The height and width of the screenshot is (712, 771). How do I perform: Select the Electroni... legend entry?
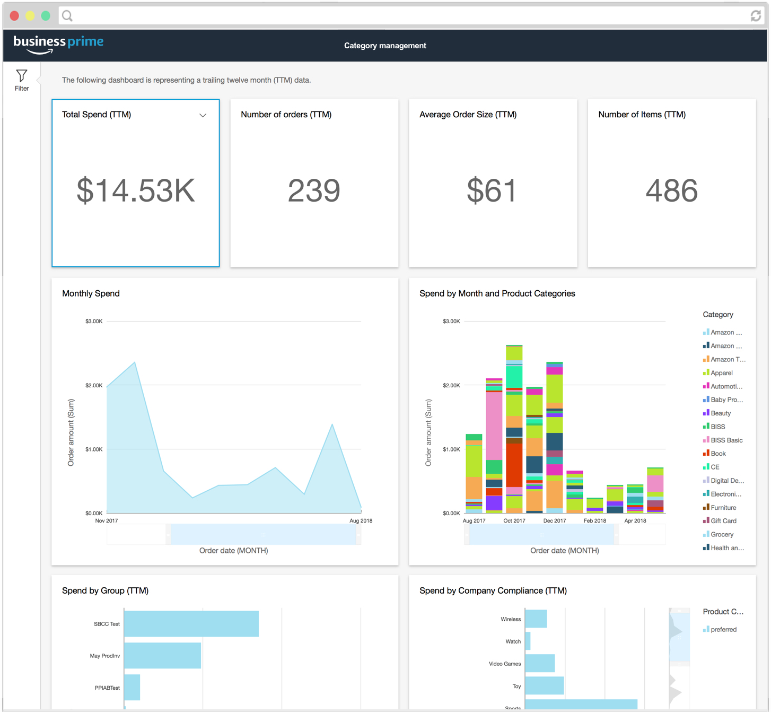(x=722, y=494)
